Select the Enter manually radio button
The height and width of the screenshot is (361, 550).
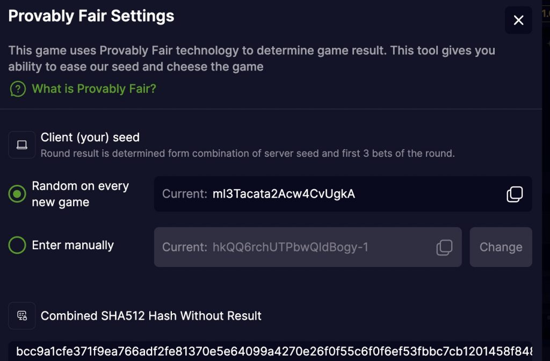coord(17,245)
